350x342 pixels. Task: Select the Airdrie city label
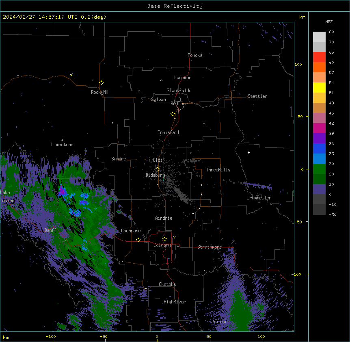click(x=164, y=218)
